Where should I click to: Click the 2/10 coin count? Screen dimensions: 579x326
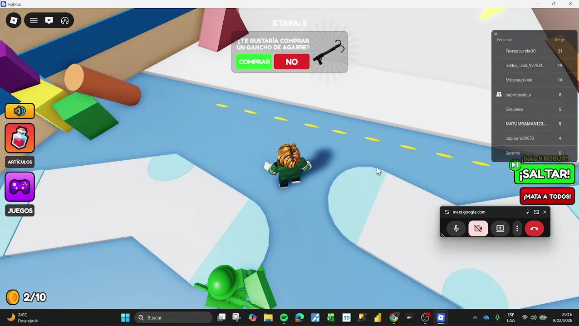pyautogui.click(x=34, y=297)
